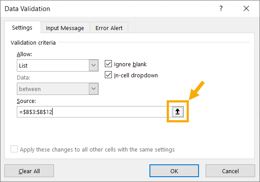The image size is (260, 182).
Task: Dismiss the dialog with Cancel
Action: tap(230, 171)
